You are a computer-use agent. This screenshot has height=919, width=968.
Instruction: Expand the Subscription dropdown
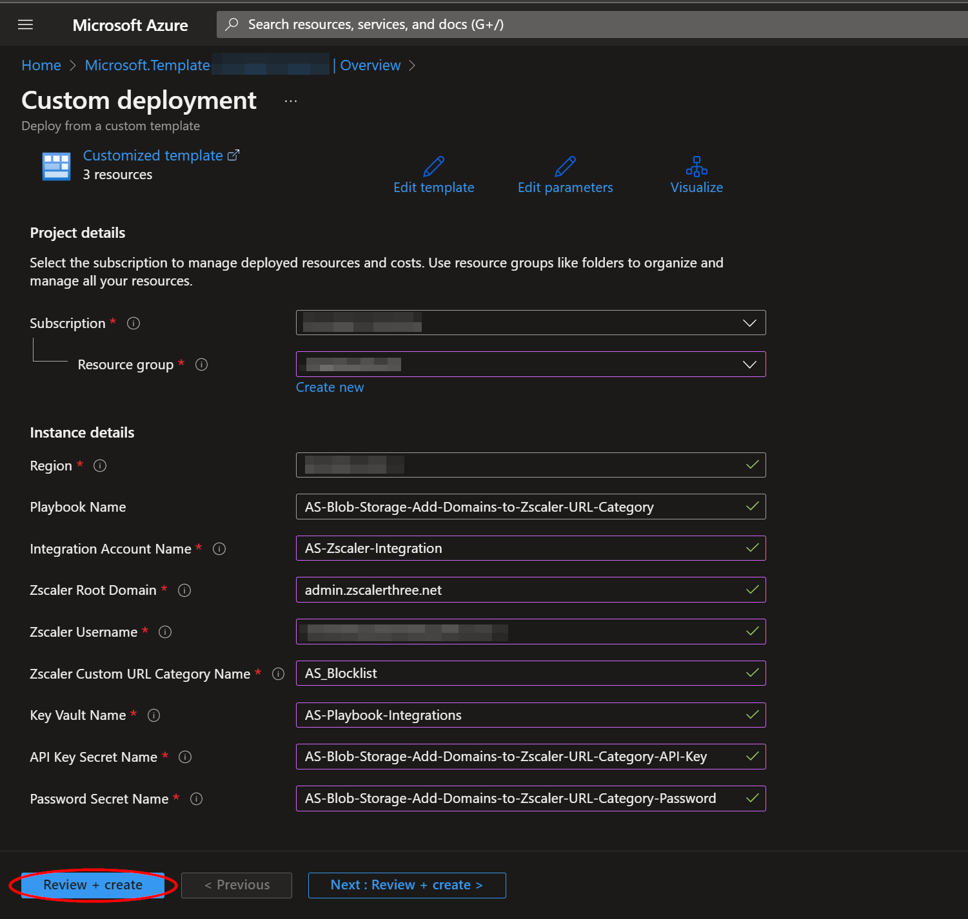[531, 323]
